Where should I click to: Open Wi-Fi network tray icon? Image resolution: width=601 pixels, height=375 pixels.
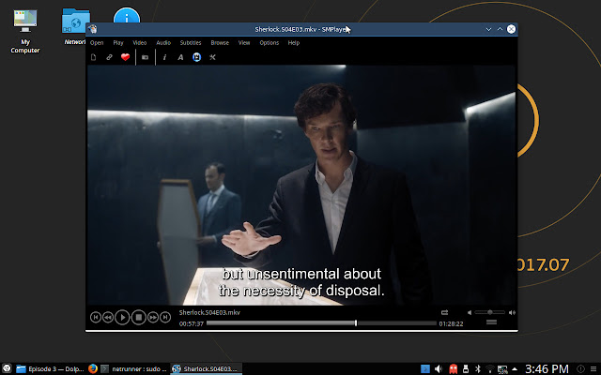pyautogui.click(x=490, y=369)
